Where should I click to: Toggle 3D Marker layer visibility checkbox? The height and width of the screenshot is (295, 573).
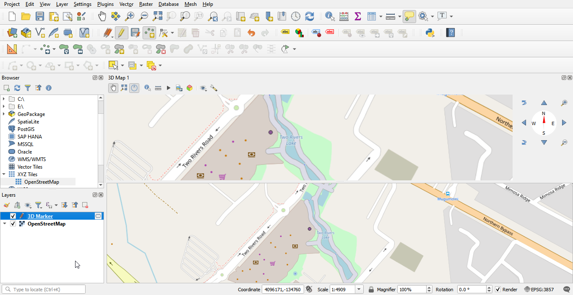pyautogui.click(x=13, y=216)
